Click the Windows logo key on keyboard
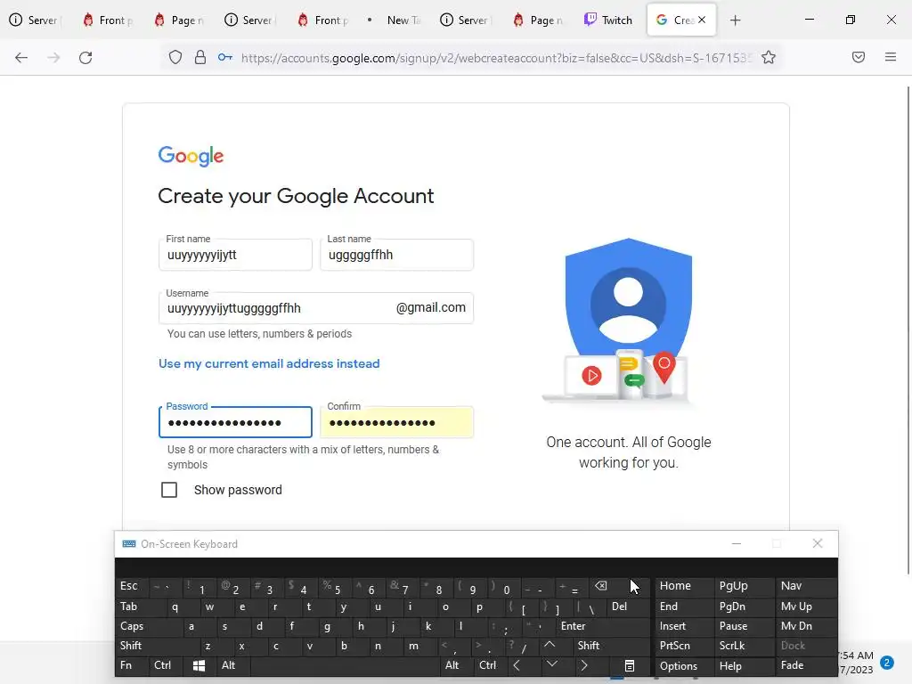The height and width of the screenshot is (684, 912). (x=199, y=666)
